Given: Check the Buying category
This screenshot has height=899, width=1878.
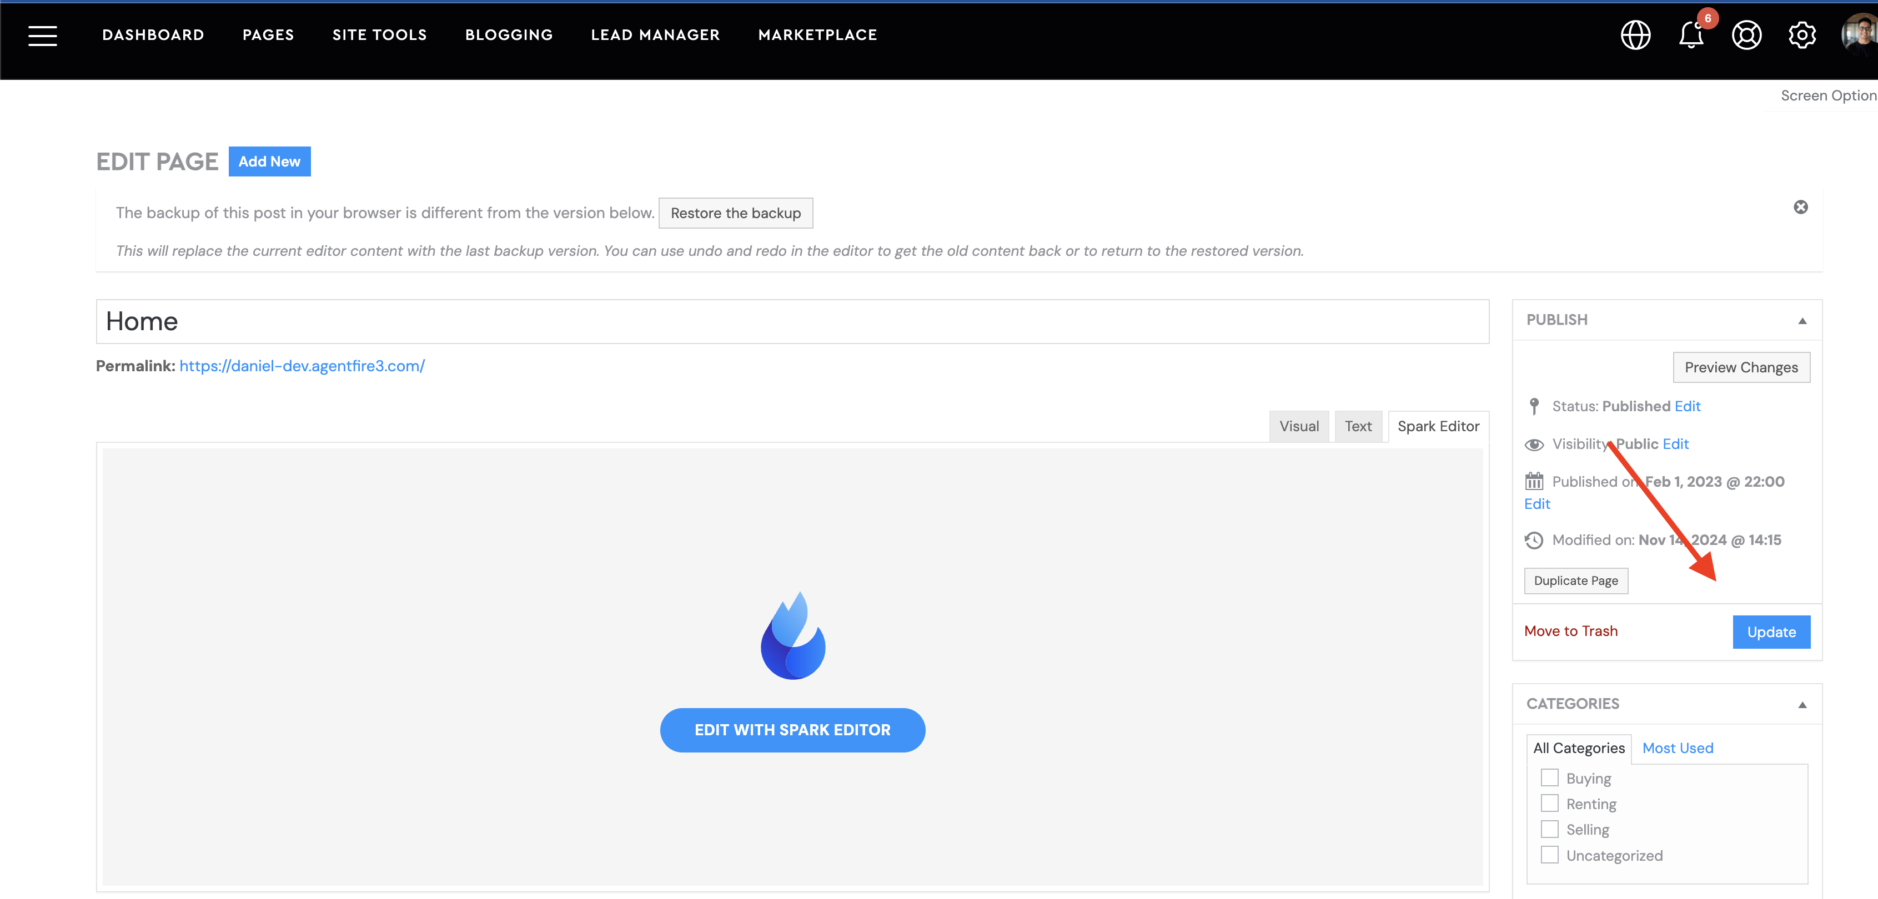Looking at the screenshot, I should click(1549, 778).
